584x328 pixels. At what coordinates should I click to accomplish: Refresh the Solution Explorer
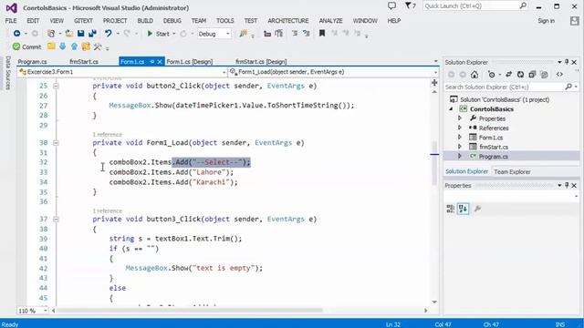(520, 75)
